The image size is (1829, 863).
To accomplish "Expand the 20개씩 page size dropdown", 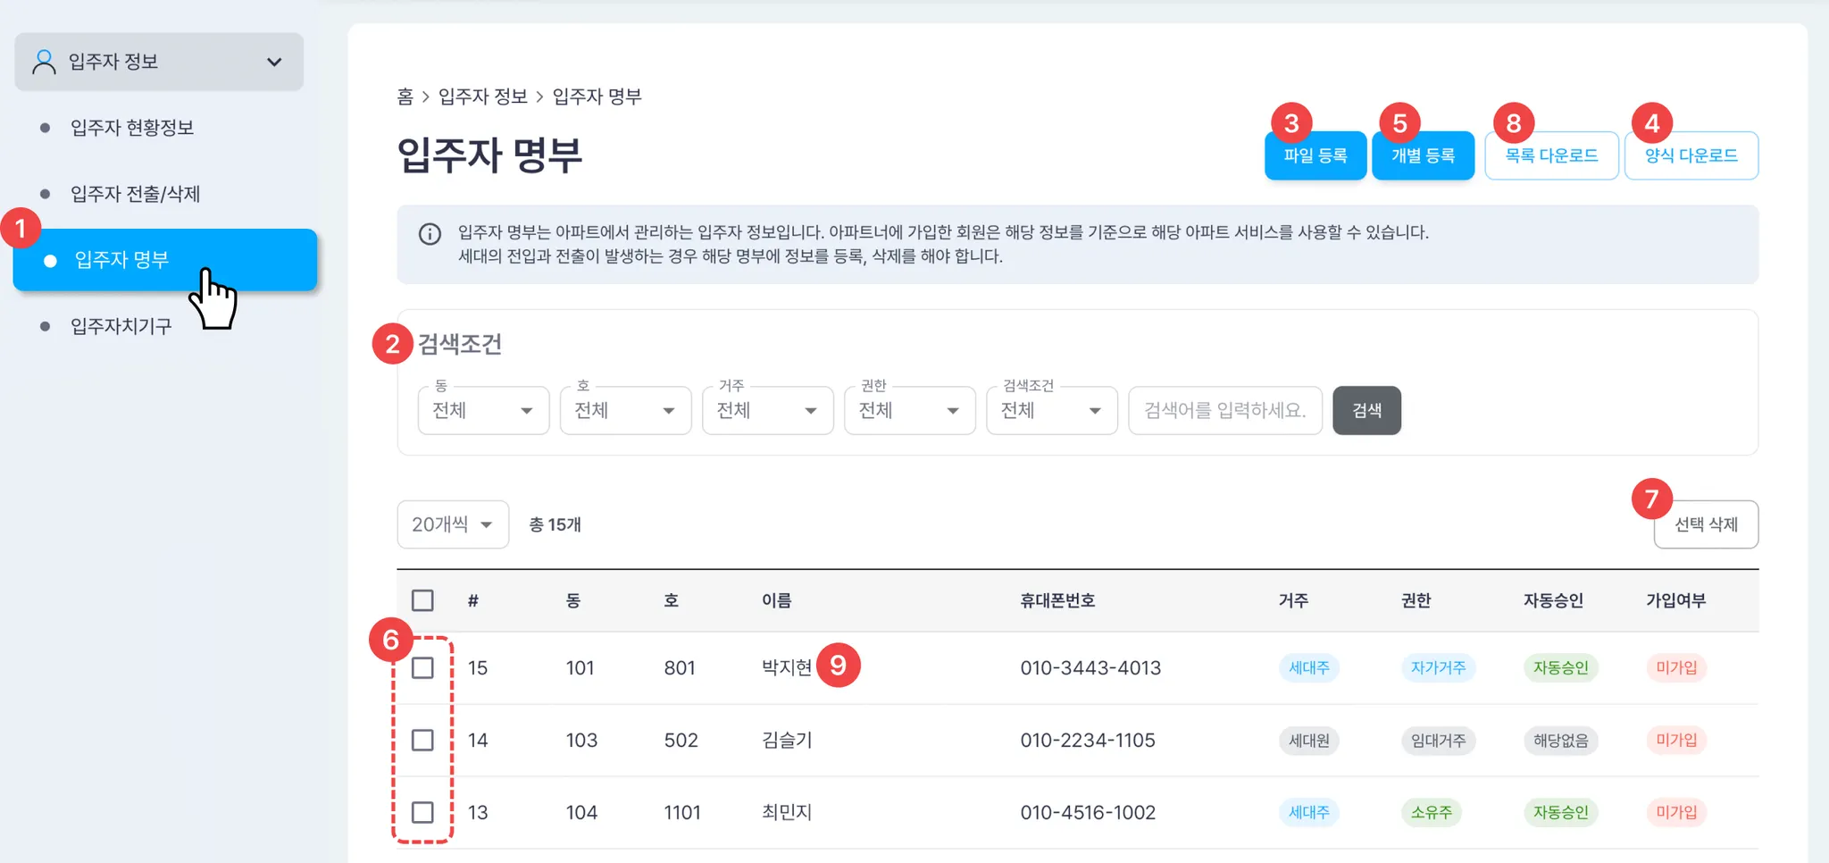I will tap(453, 524).
